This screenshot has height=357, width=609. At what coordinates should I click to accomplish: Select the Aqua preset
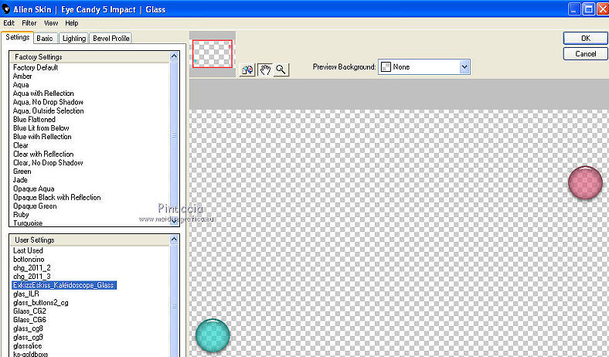point(21,85)
